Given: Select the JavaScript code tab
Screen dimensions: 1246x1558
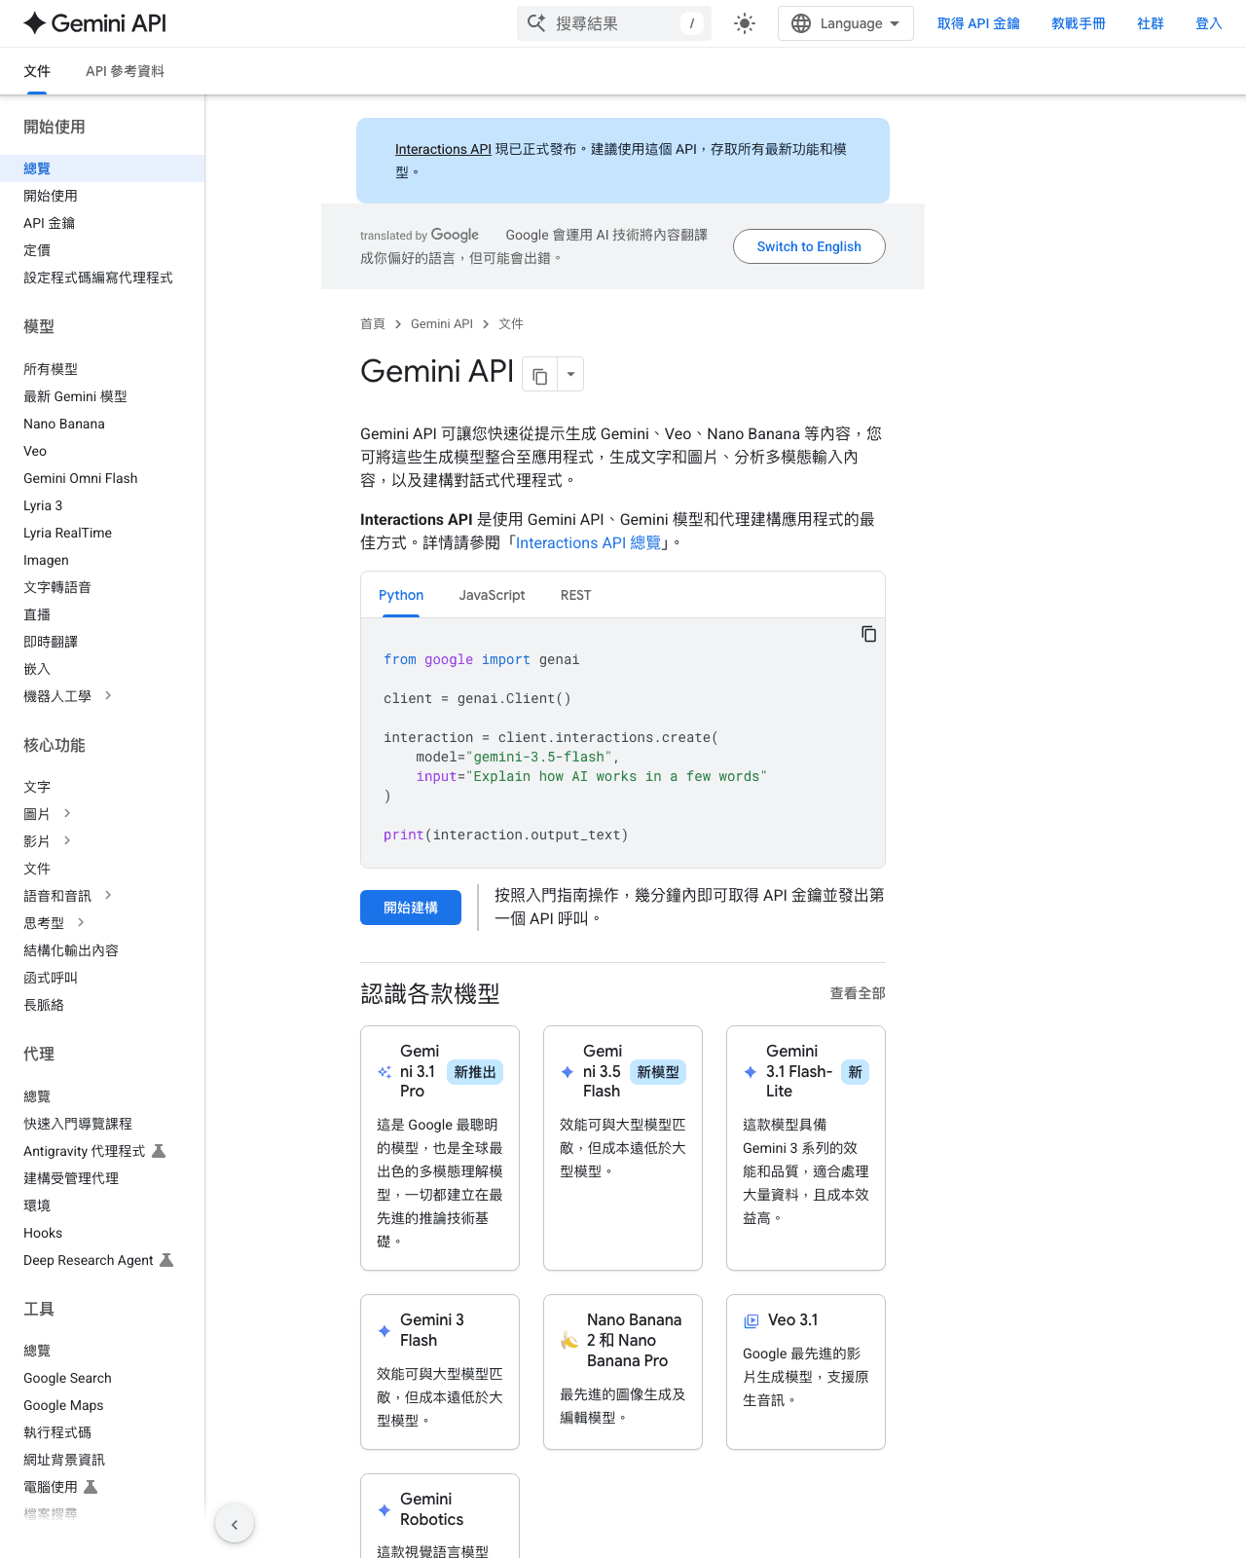Looking at the screenshot, I should point(492,595).
